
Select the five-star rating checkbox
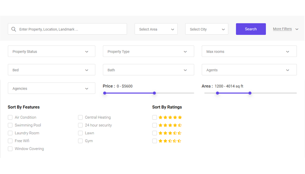point(155,117)
